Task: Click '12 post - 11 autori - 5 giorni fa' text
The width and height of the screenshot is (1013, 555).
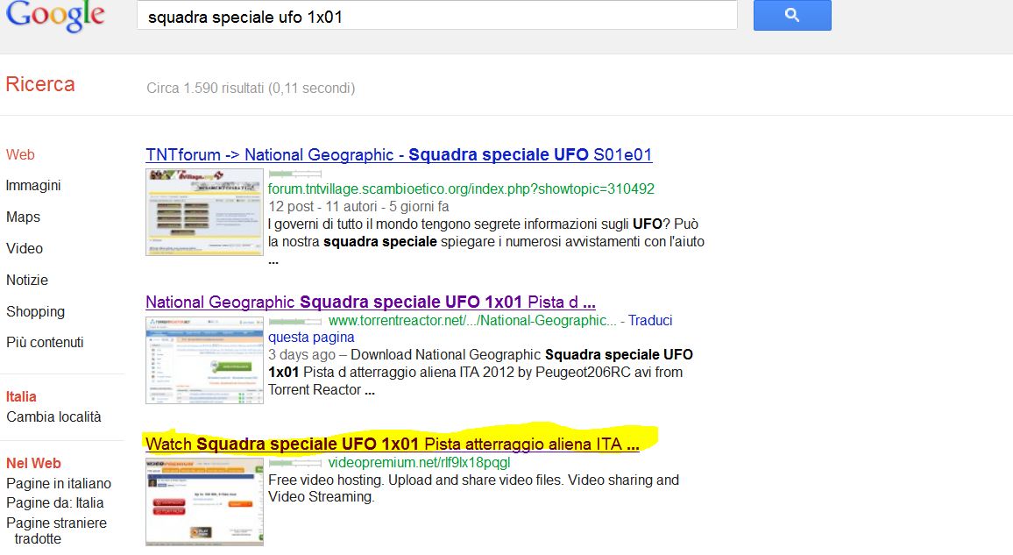Action: tap(358, 207)
